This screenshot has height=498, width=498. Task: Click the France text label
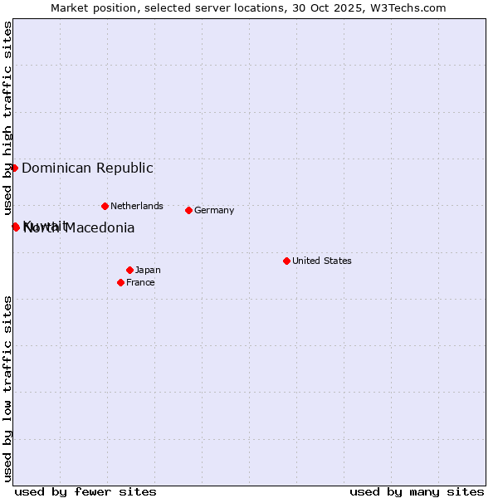tap(140, 282)
